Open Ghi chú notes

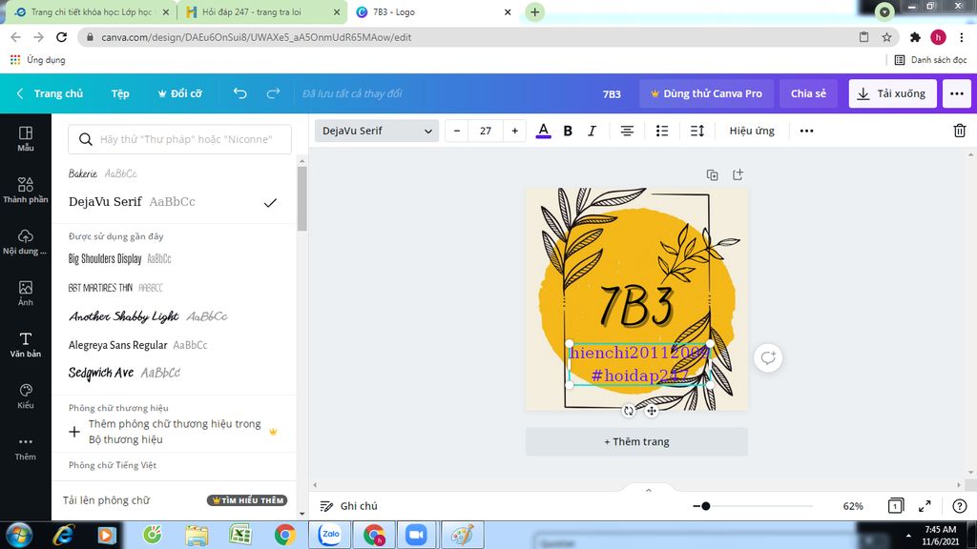(x=349, y=506)
